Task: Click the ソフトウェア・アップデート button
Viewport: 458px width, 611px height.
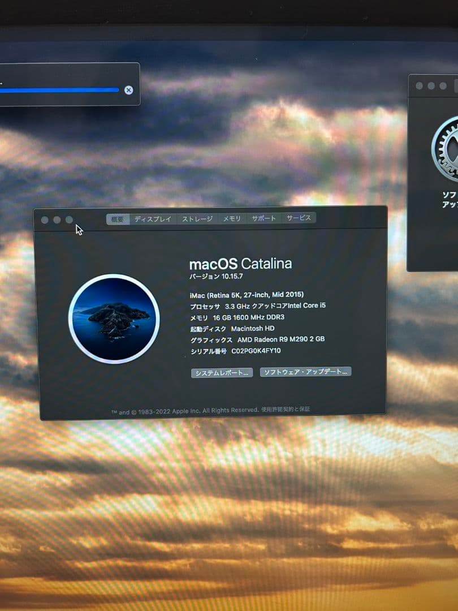Action: (x=305, y=372)
